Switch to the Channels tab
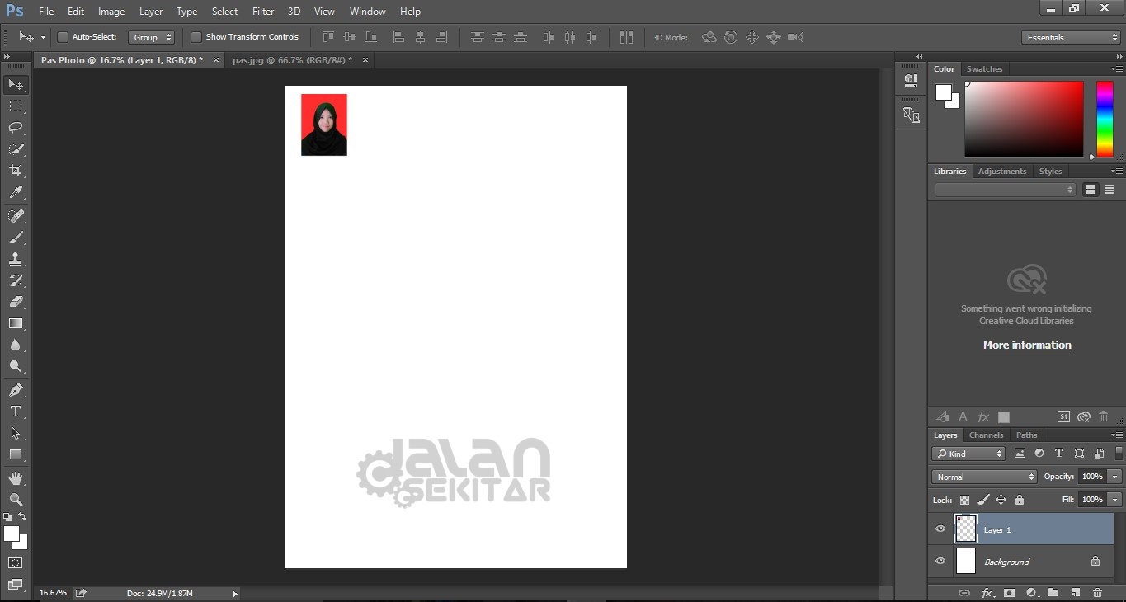 pos(986,435)
